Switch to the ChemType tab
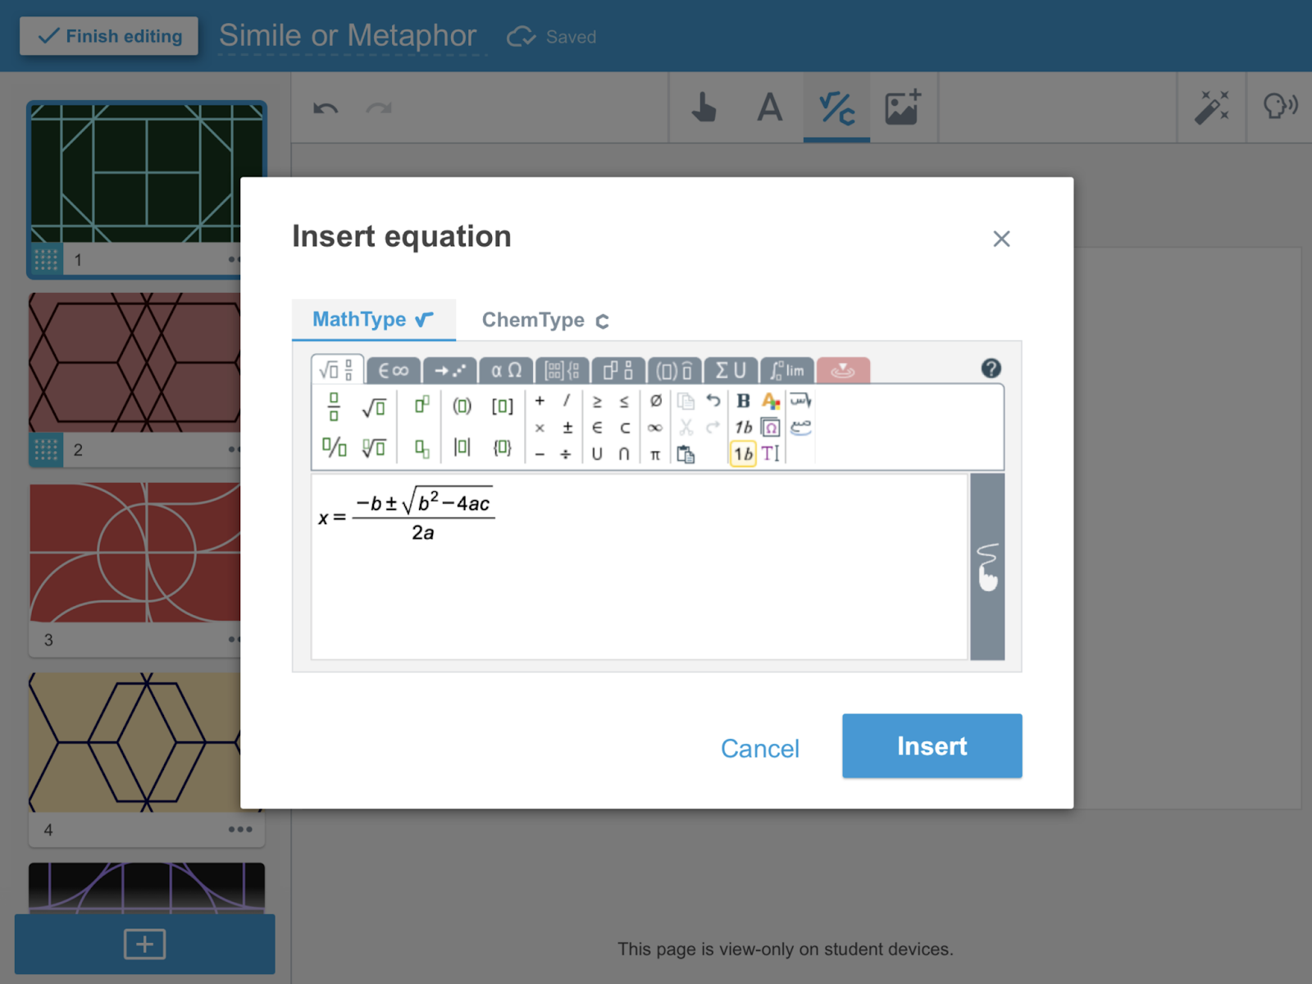Screen dimensions: 1312x984 click(x=534, y=320)
